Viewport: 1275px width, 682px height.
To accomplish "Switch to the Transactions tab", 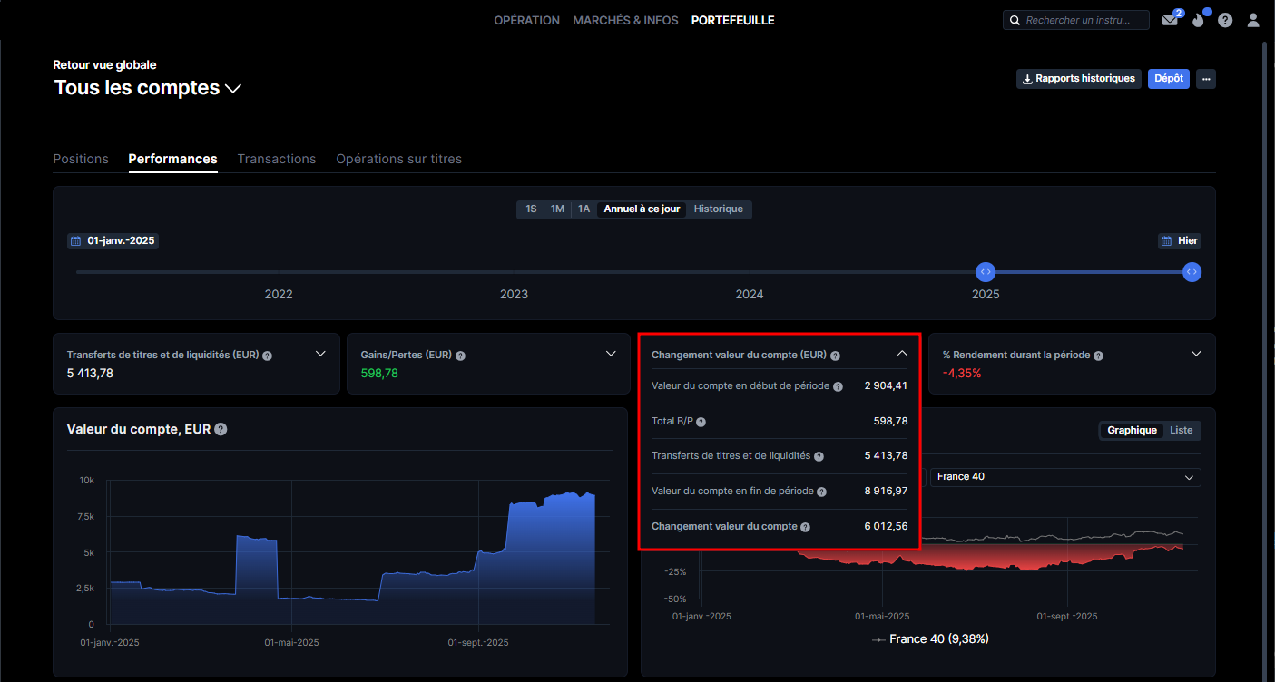I will pyautogui.click(x=277, y=159).
